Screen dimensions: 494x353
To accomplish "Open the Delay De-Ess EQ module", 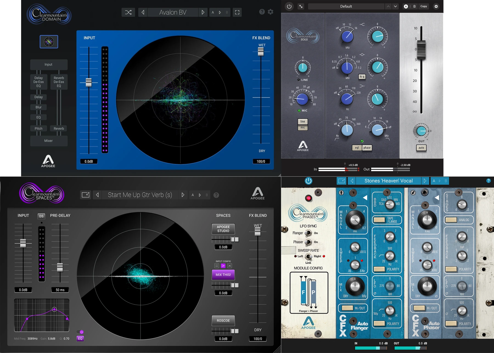I will pos(38,82).
